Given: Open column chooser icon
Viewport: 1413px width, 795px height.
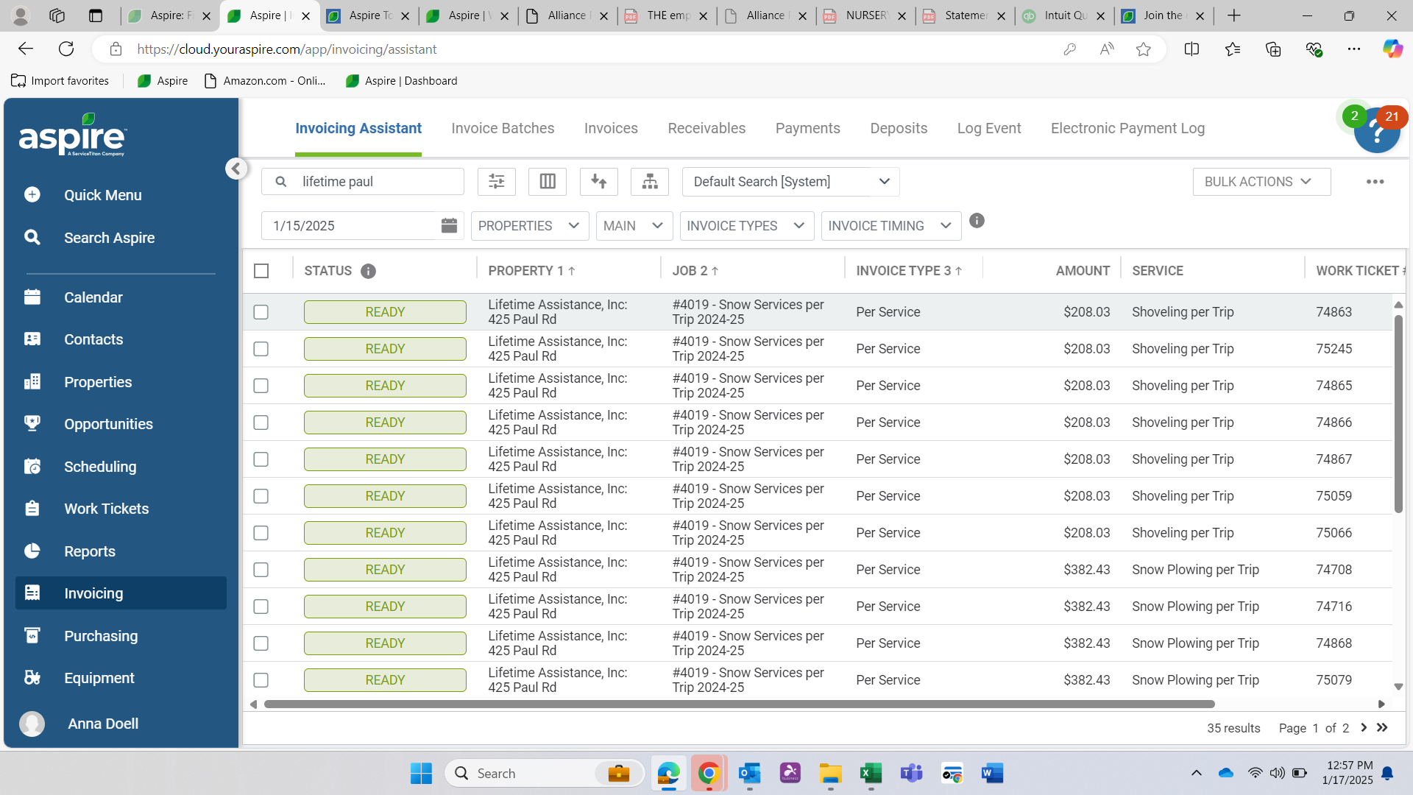Looking at the screenshot, I should (548, 182).
